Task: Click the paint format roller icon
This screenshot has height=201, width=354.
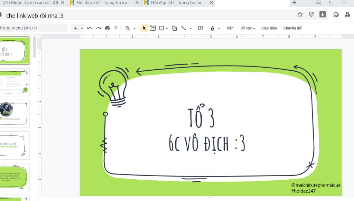Action: coord(116,28)
